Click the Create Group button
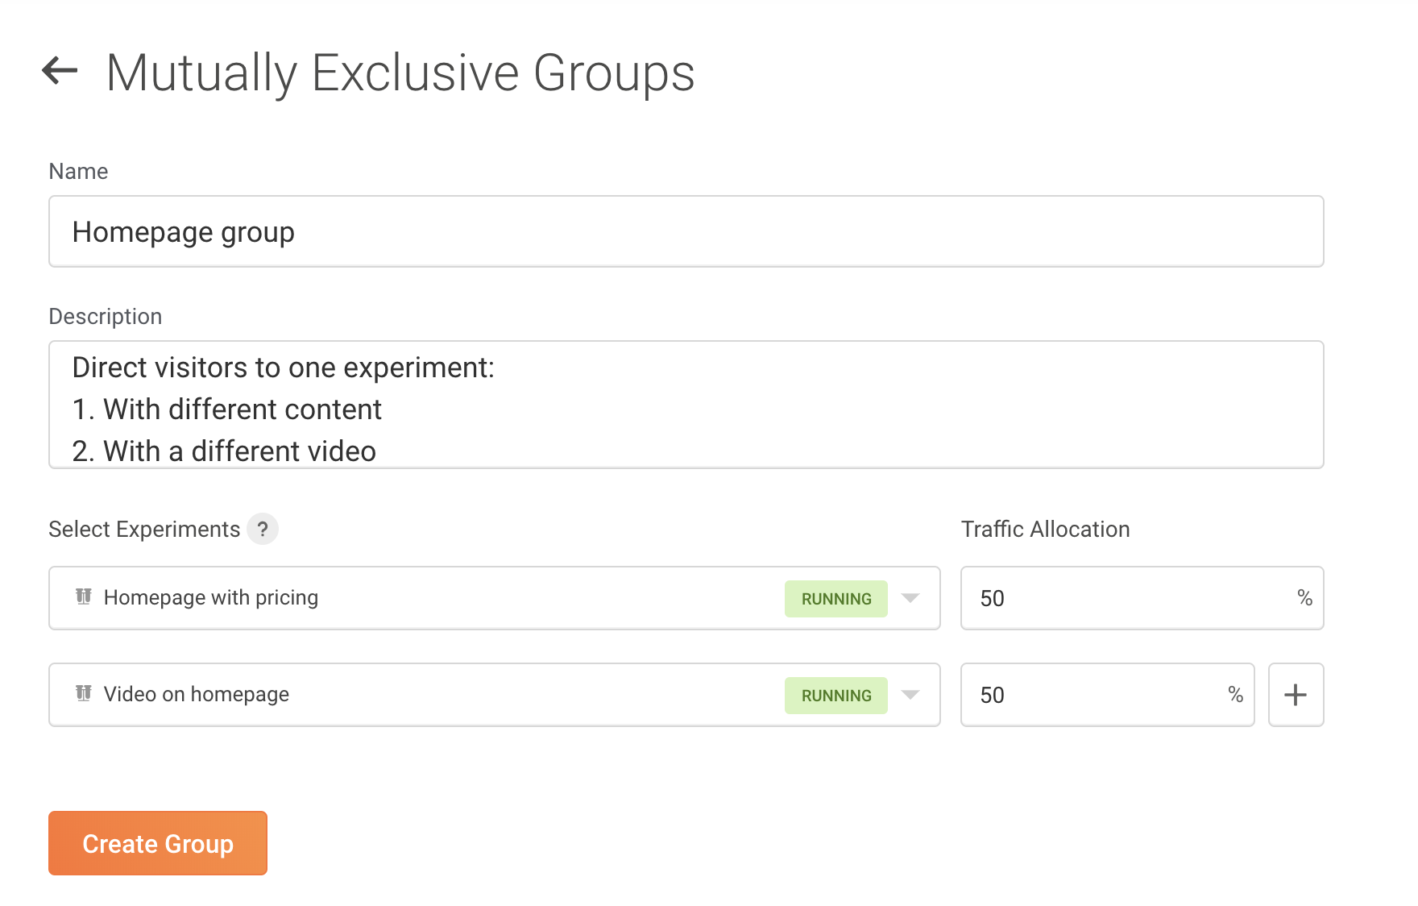This screenshot has width=1418, height=906. (x=157, y=843)
